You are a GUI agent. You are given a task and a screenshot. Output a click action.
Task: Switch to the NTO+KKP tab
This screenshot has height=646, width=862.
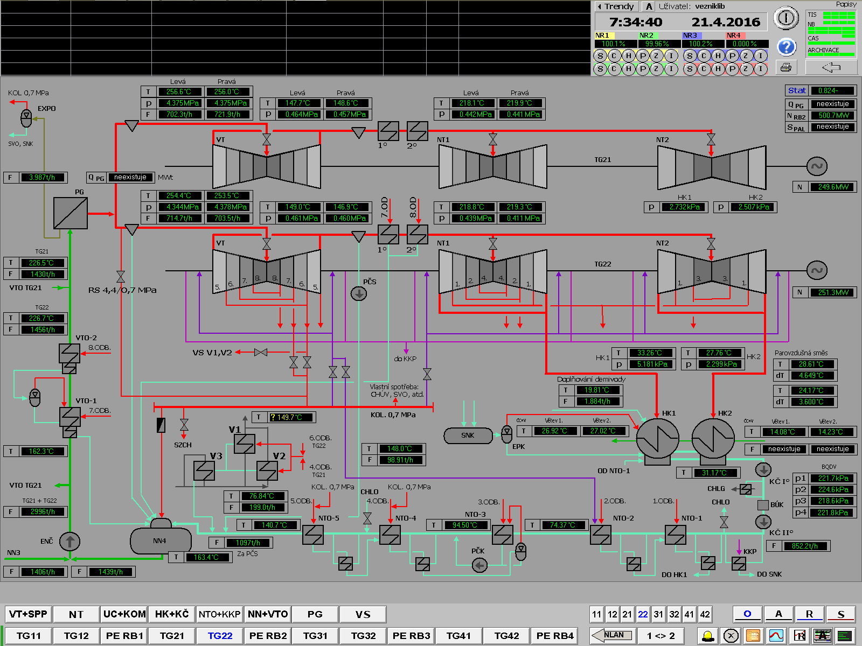tap(220, 614)
